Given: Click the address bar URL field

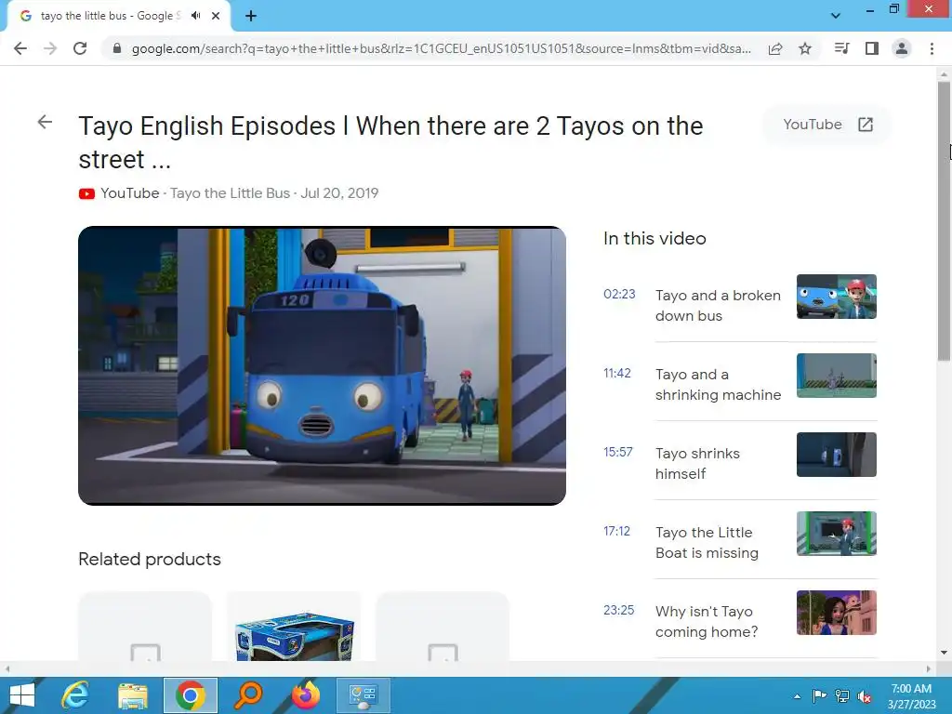Looking at the screenshot, I should click(441, 48).
